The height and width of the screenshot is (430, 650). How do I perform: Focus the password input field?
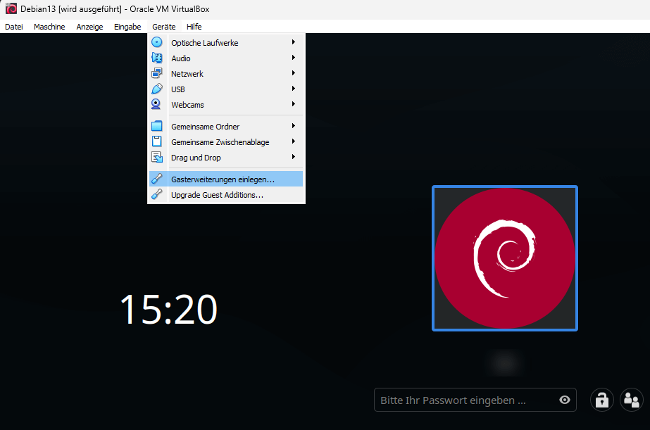[475, 400]
